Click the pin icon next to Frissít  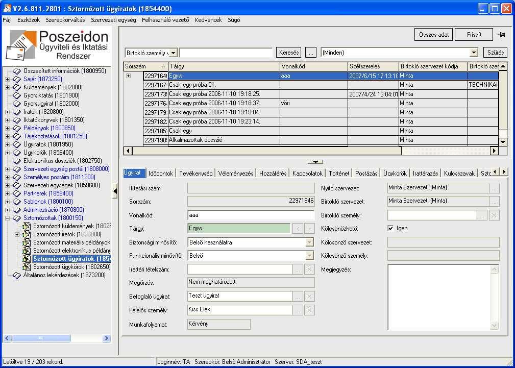501,35
